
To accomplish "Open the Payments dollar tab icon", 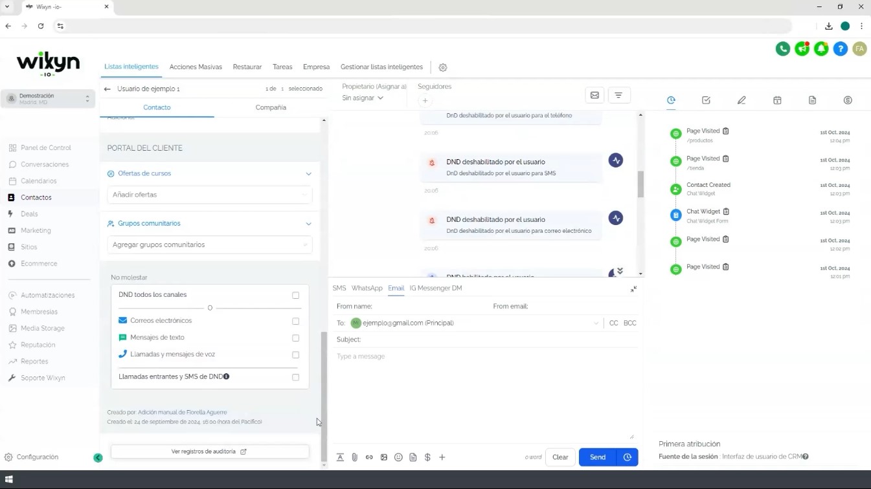I will [x=848, y=100].
